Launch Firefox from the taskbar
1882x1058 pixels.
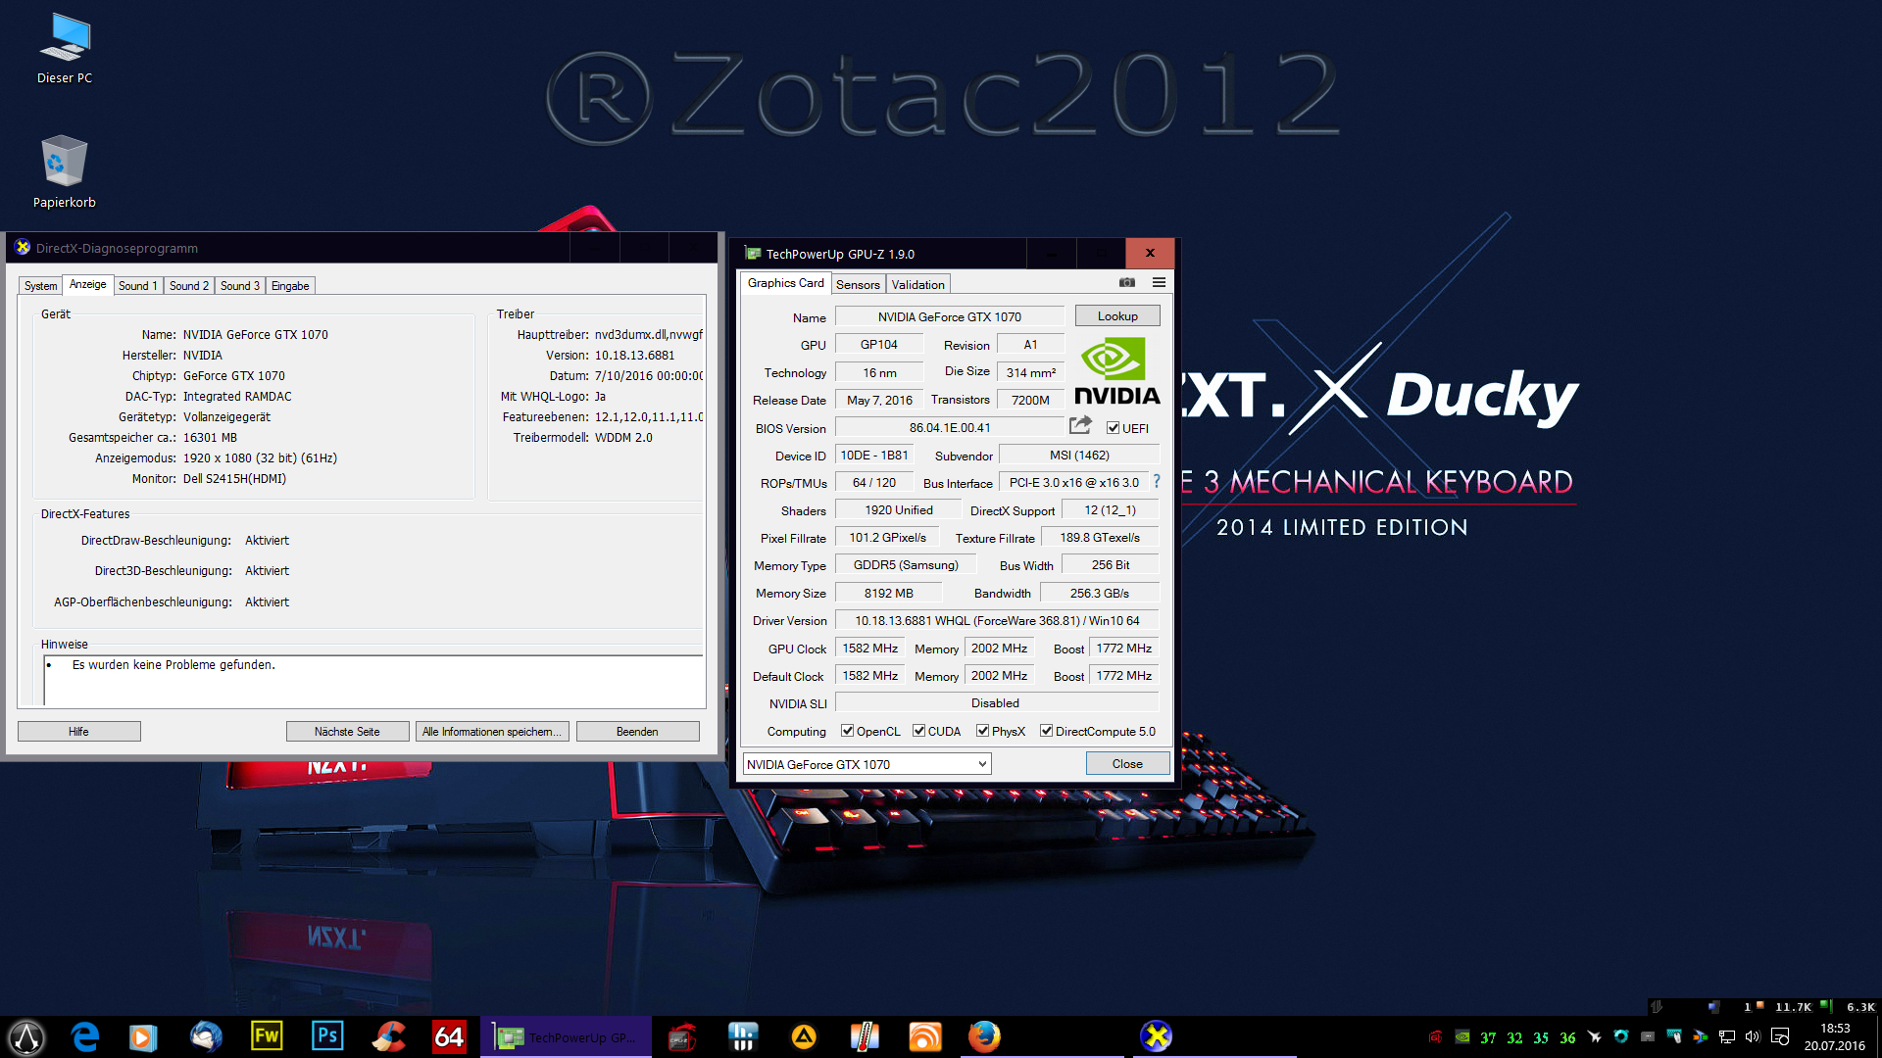(x=984, y=1035)
